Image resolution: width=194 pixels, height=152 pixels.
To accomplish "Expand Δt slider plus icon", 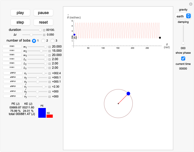I will tap(44, 35).
